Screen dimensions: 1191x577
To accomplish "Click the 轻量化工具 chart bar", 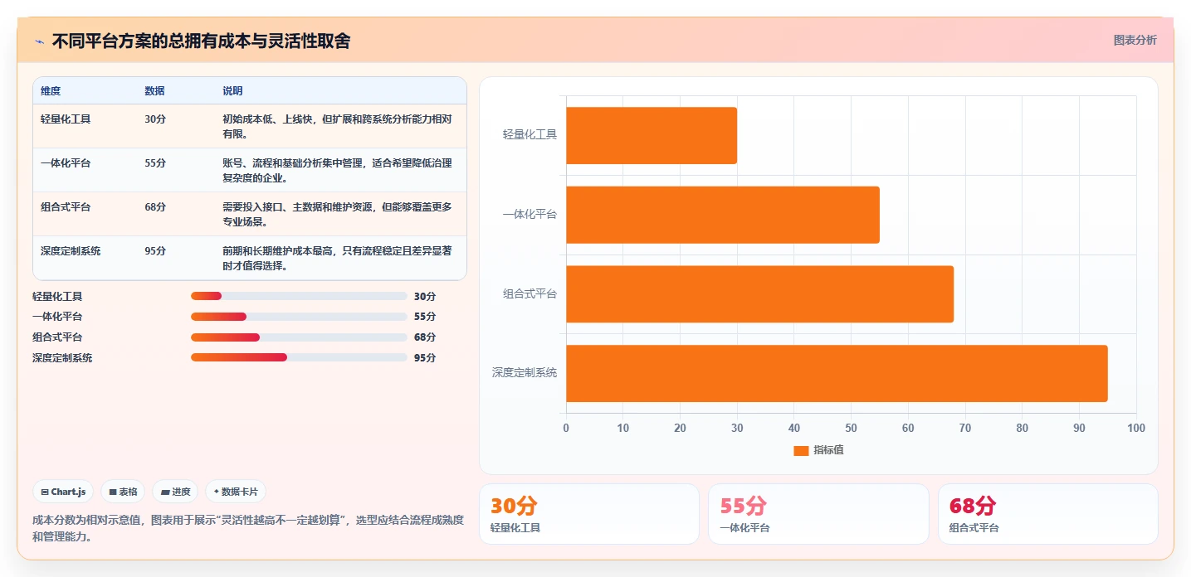I will 652,135.
